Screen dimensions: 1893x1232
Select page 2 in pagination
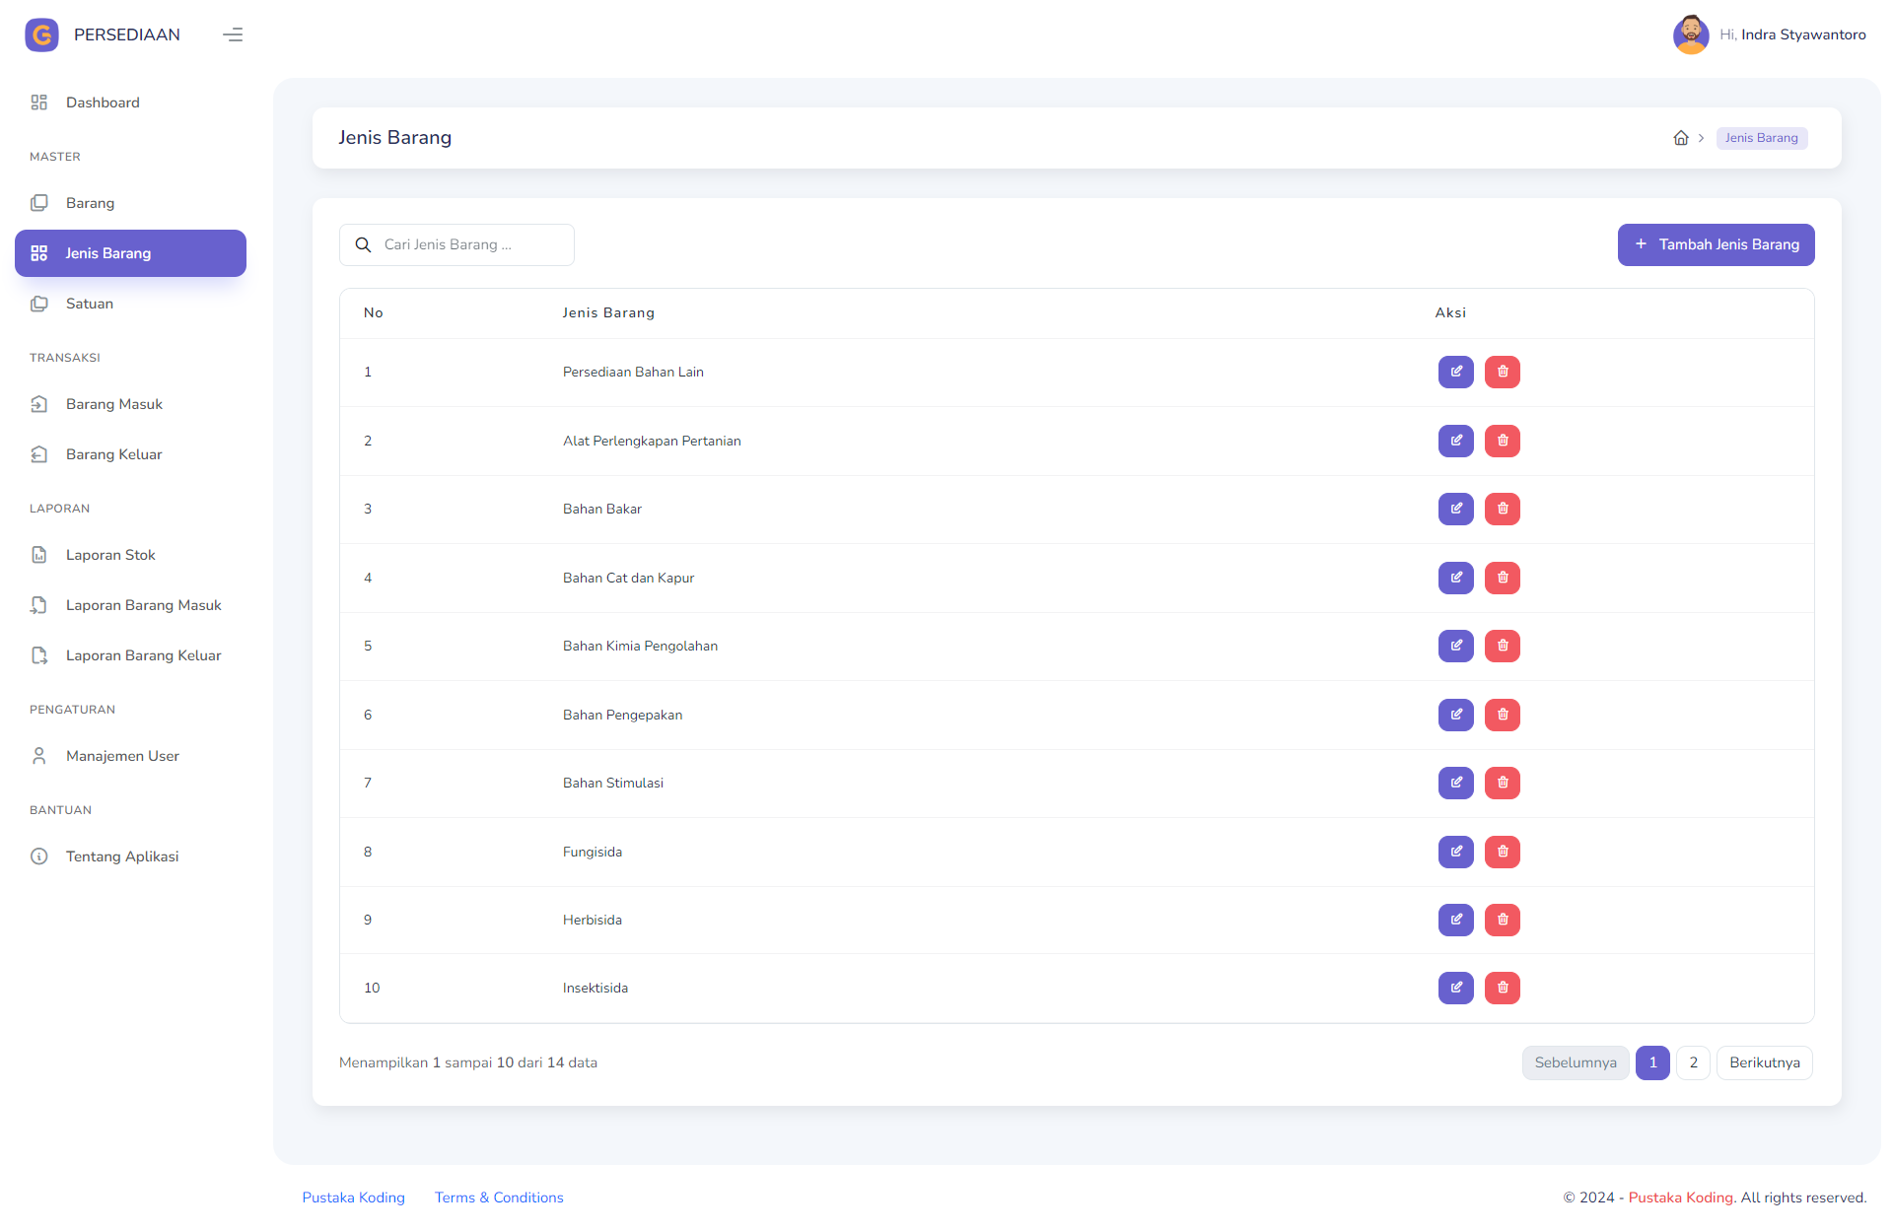pyautogui.click(x=1694, y=1062)
